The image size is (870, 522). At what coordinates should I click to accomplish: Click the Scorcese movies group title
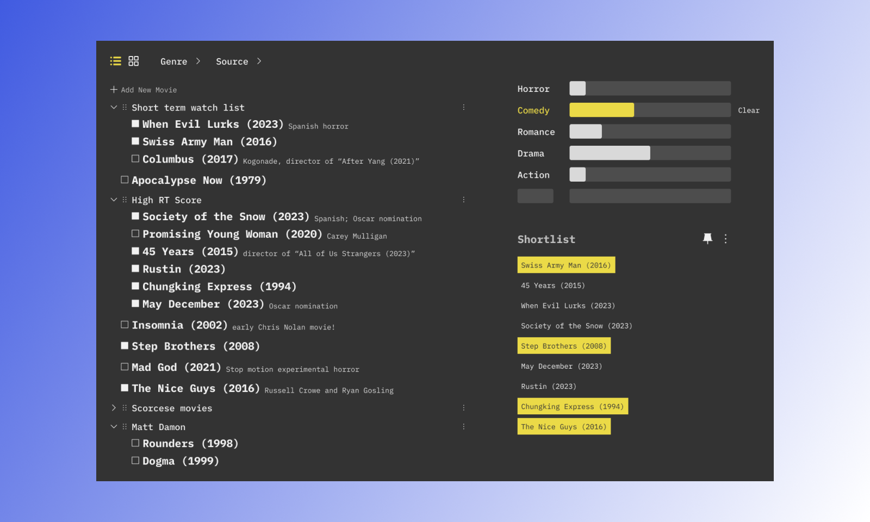pyautogui.click(x=172, y=408)
